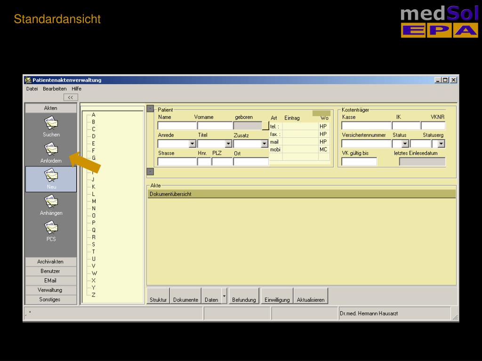The height and width of the screenshot is (361, 482).
Task: Click the small button beside geboren field
Action: [265, 126]
